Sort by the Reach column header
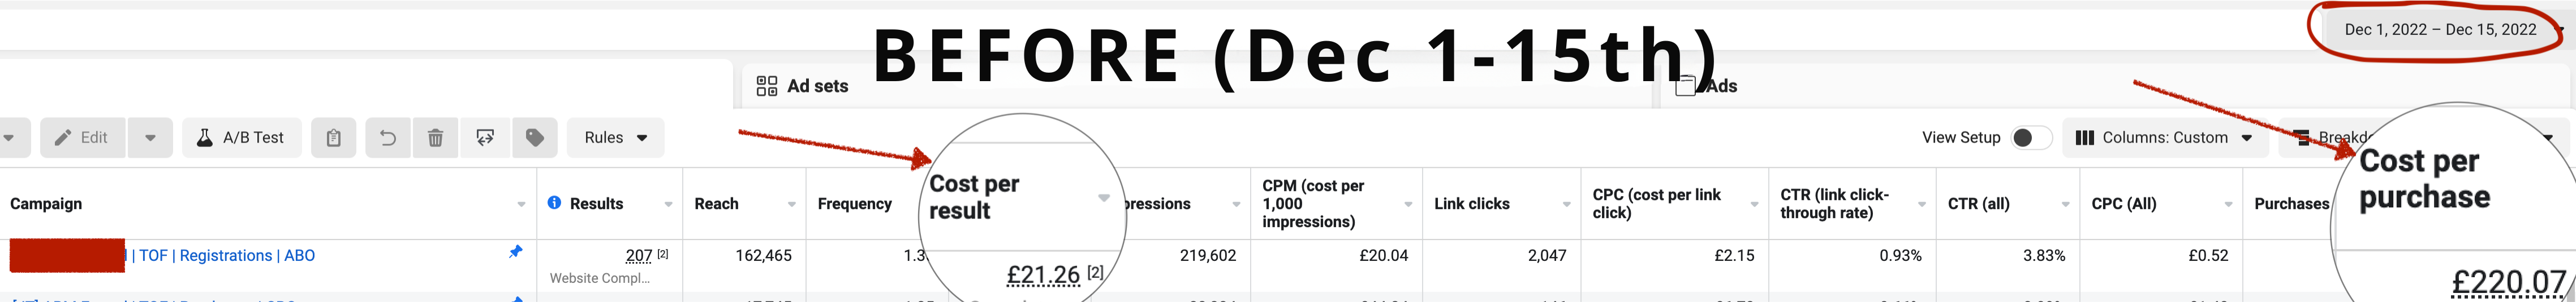The height and width of the screenshot is (302, 2576). 717,203
